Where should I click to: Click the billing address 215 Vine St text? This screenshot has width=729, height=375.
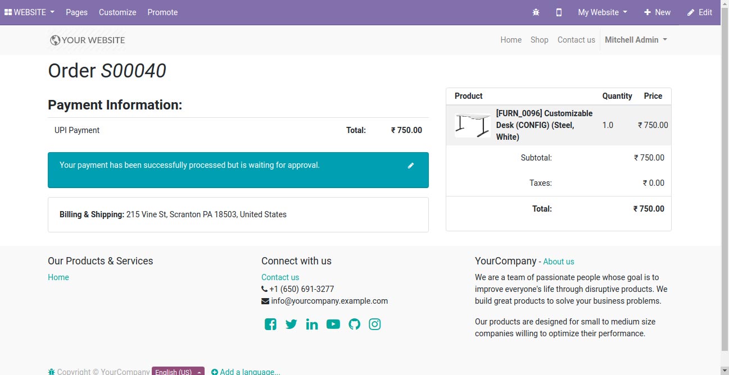206,214
